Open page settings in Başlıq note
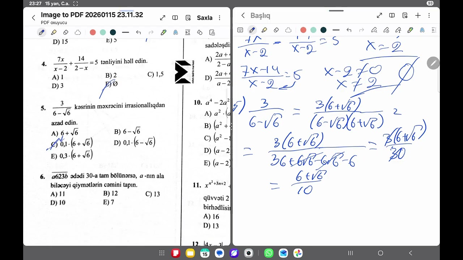This screenshot has width=463, height=260. [x=405, y=16]
